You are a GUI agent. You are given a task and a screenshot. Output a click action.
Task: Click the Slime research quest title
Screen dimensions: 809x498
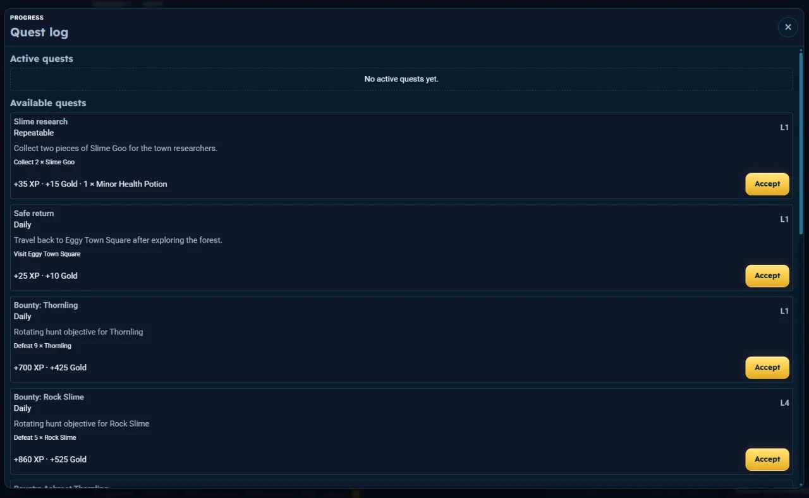click(40, 121)
